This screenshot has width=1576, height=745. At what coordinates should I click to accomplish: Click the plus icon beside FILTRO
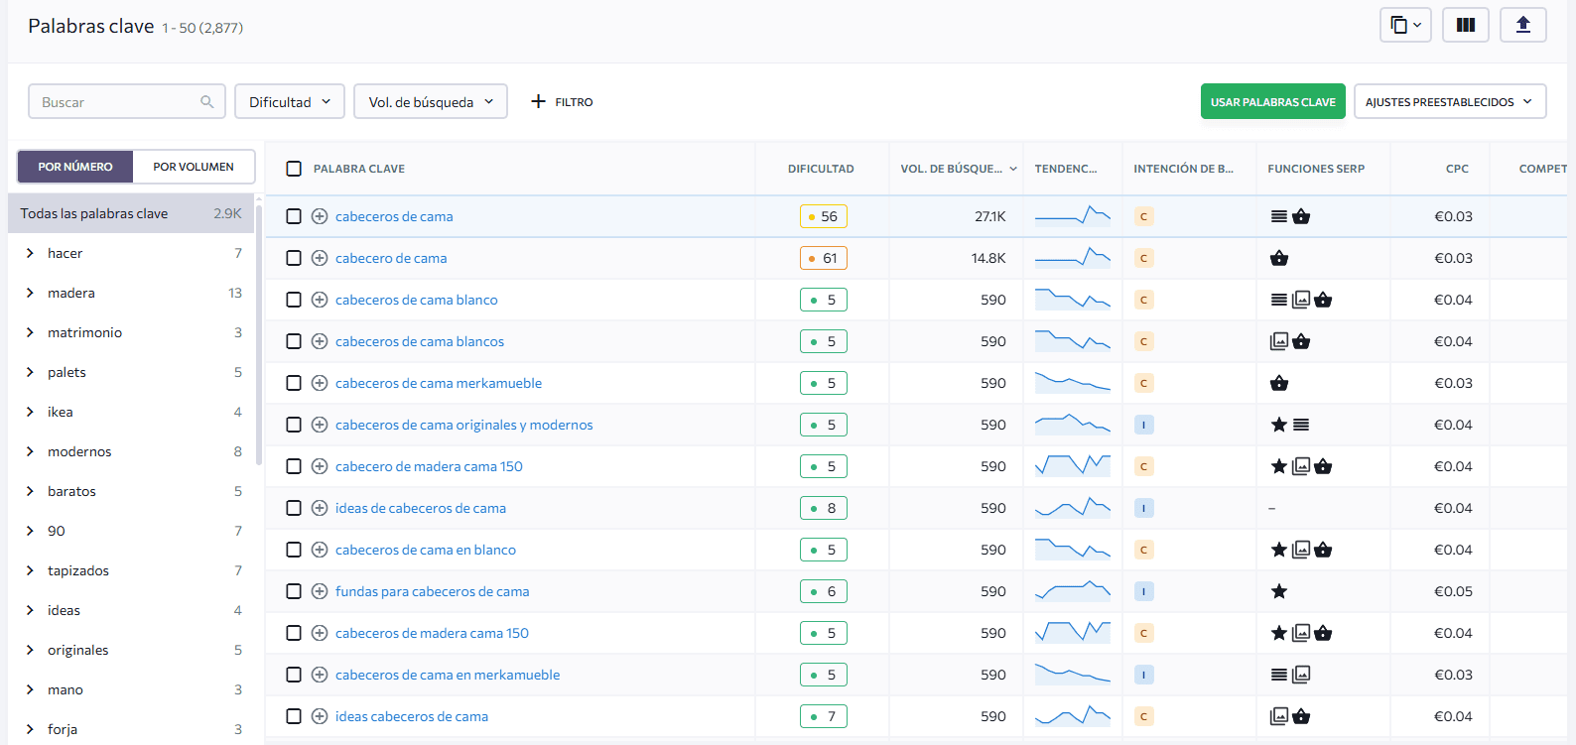538,101
